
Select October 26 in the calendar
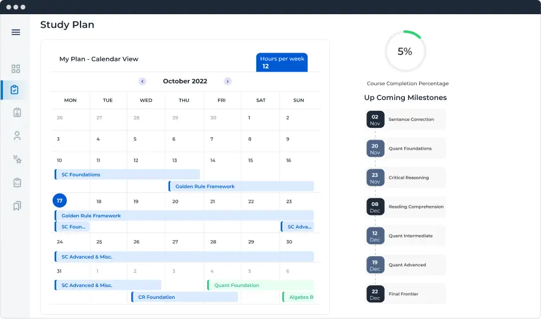click(136, 242)
